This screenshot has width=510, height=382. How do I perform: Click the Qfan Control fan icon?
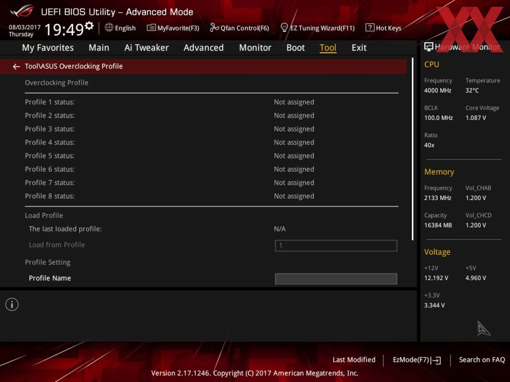[214, 27]
